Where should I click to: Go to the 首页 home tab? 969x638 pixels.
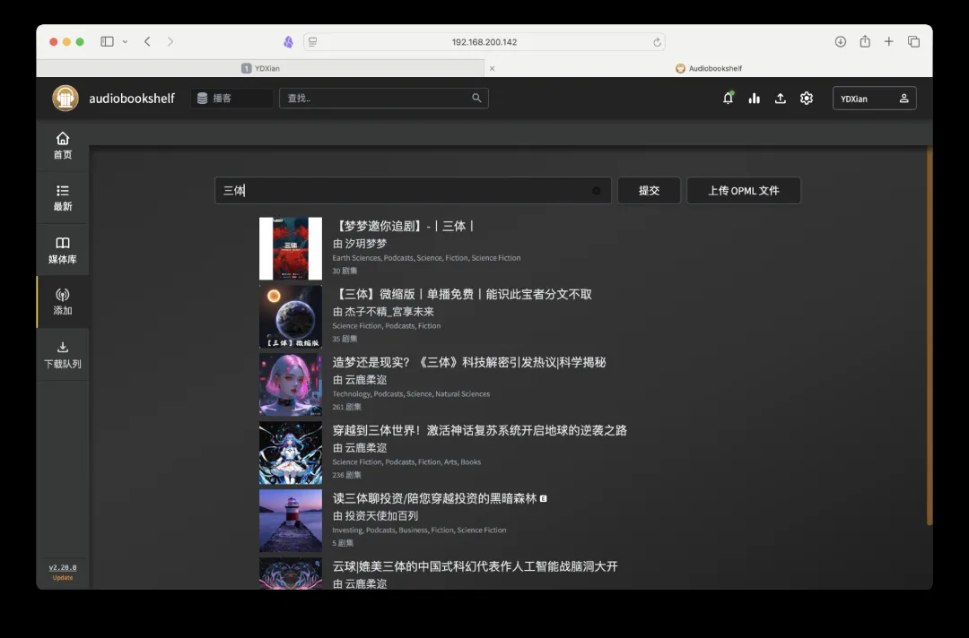63,145
